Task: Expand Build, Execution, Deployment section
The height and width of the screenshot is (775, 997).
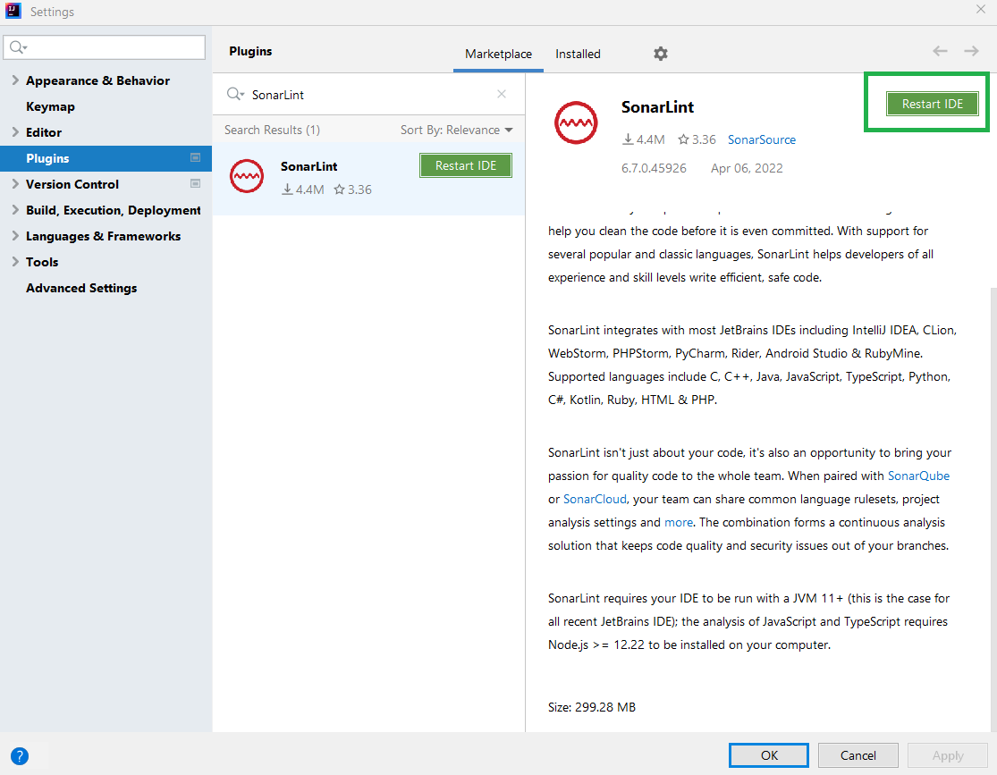Action: [15, 210]
